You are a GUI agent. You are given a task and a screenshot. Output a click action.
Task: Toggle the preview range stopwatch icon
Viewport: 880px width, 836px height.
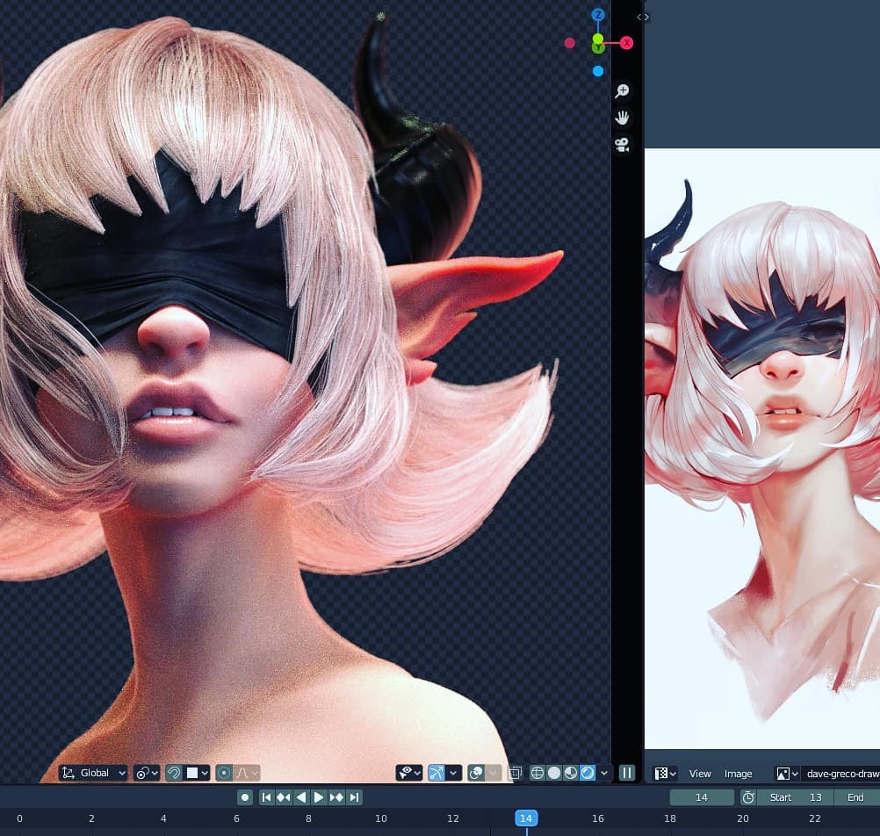[x=748, y=797]
